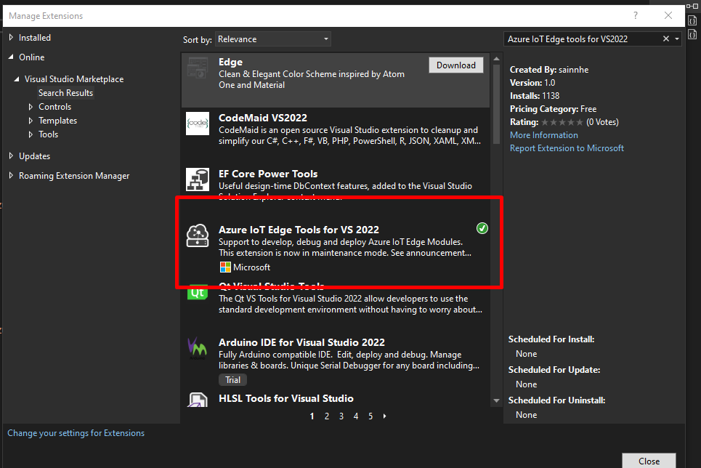
Task: Go to results page 3
Action: pos(341,416)
